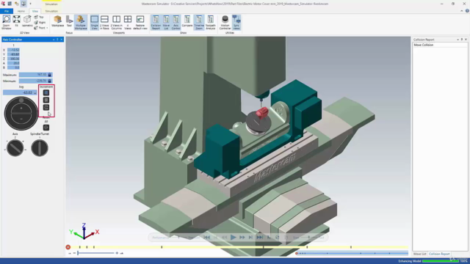Switch to Isometric view

click(27, 22)
